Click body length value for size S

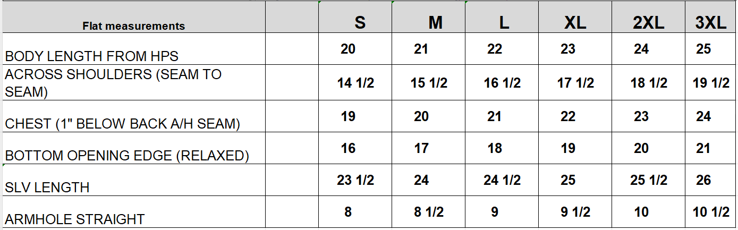(348, 49)
